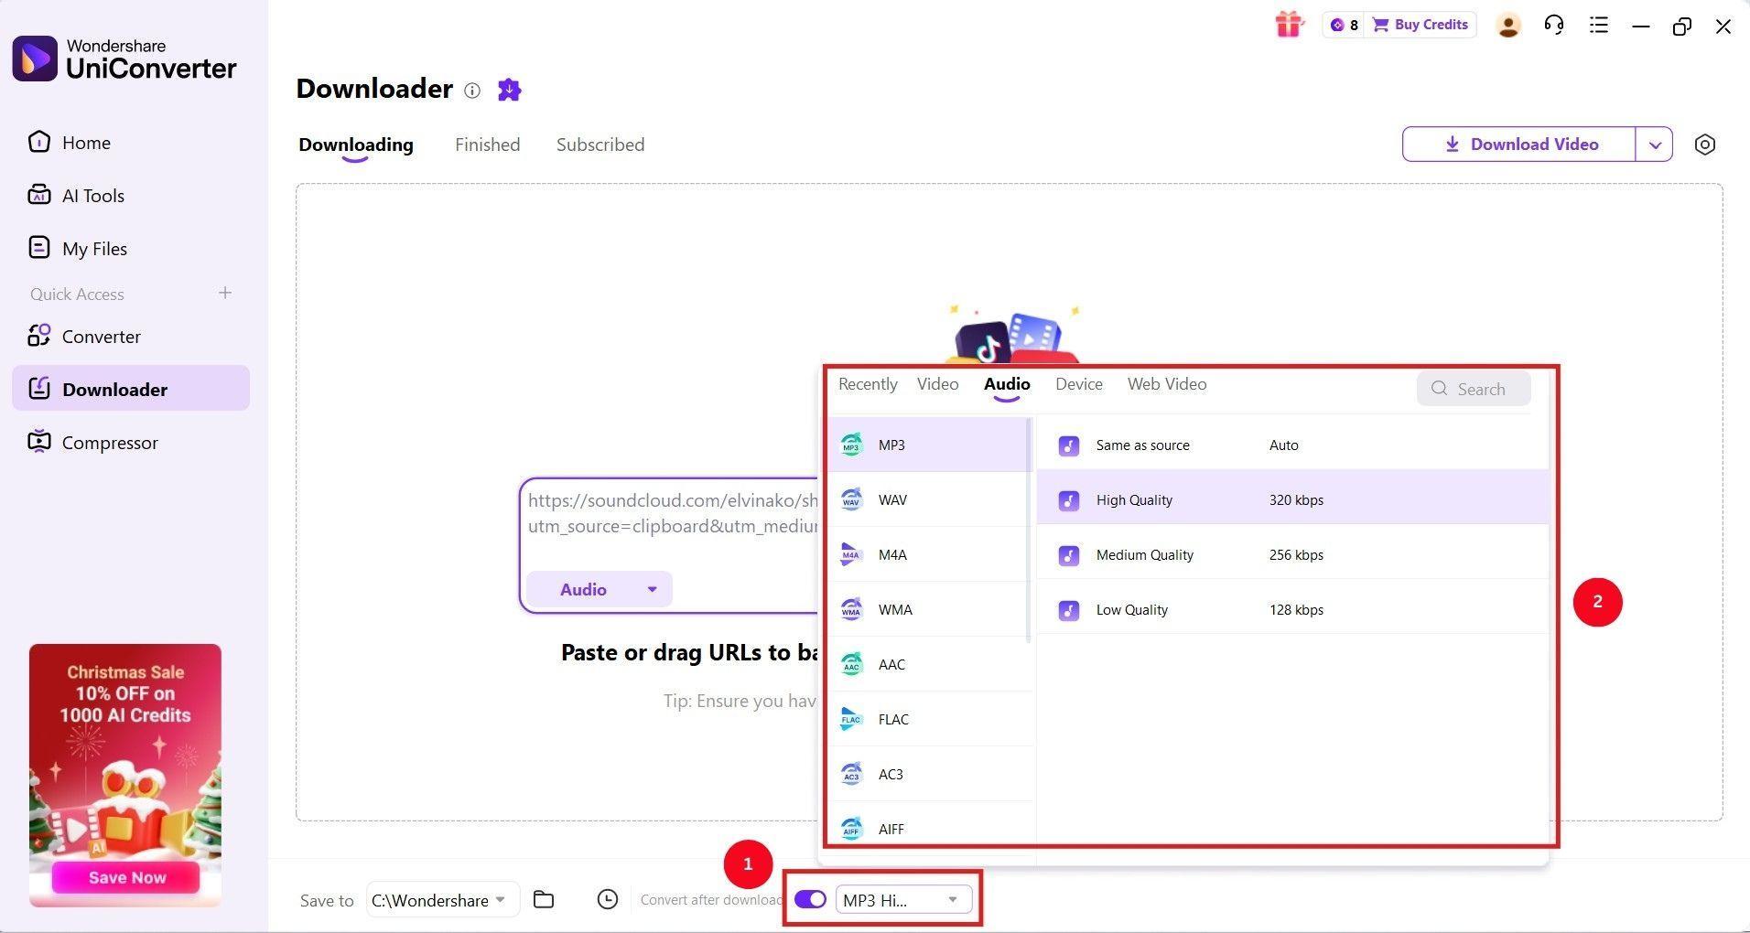This screenshot has height=933, width=1750.
Task: Expand the Download Video arrow dropdown
Action: click(1655, 145)
